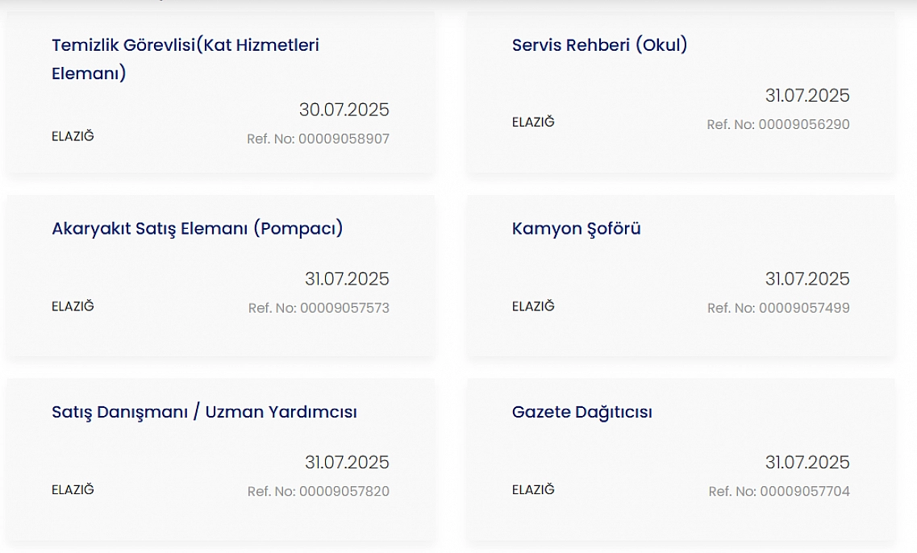917x553 pixels.
Task: Click the 30.07.2025 date on Temizlik card
Action: click(x=344, y=110)
